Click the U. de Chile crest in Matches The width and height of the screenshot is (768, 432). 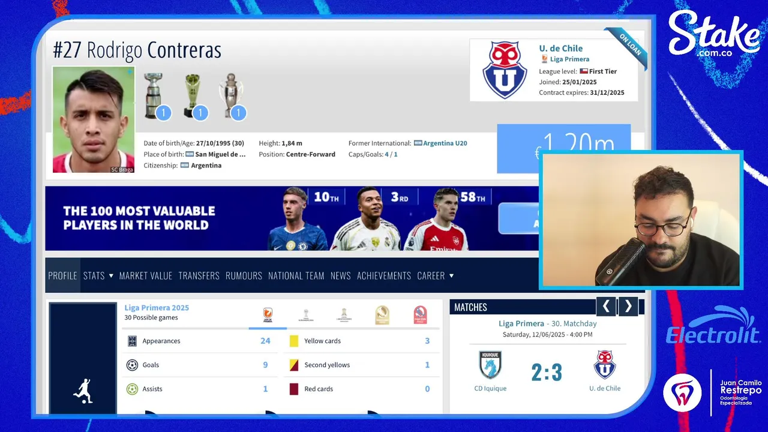[605, 365]
